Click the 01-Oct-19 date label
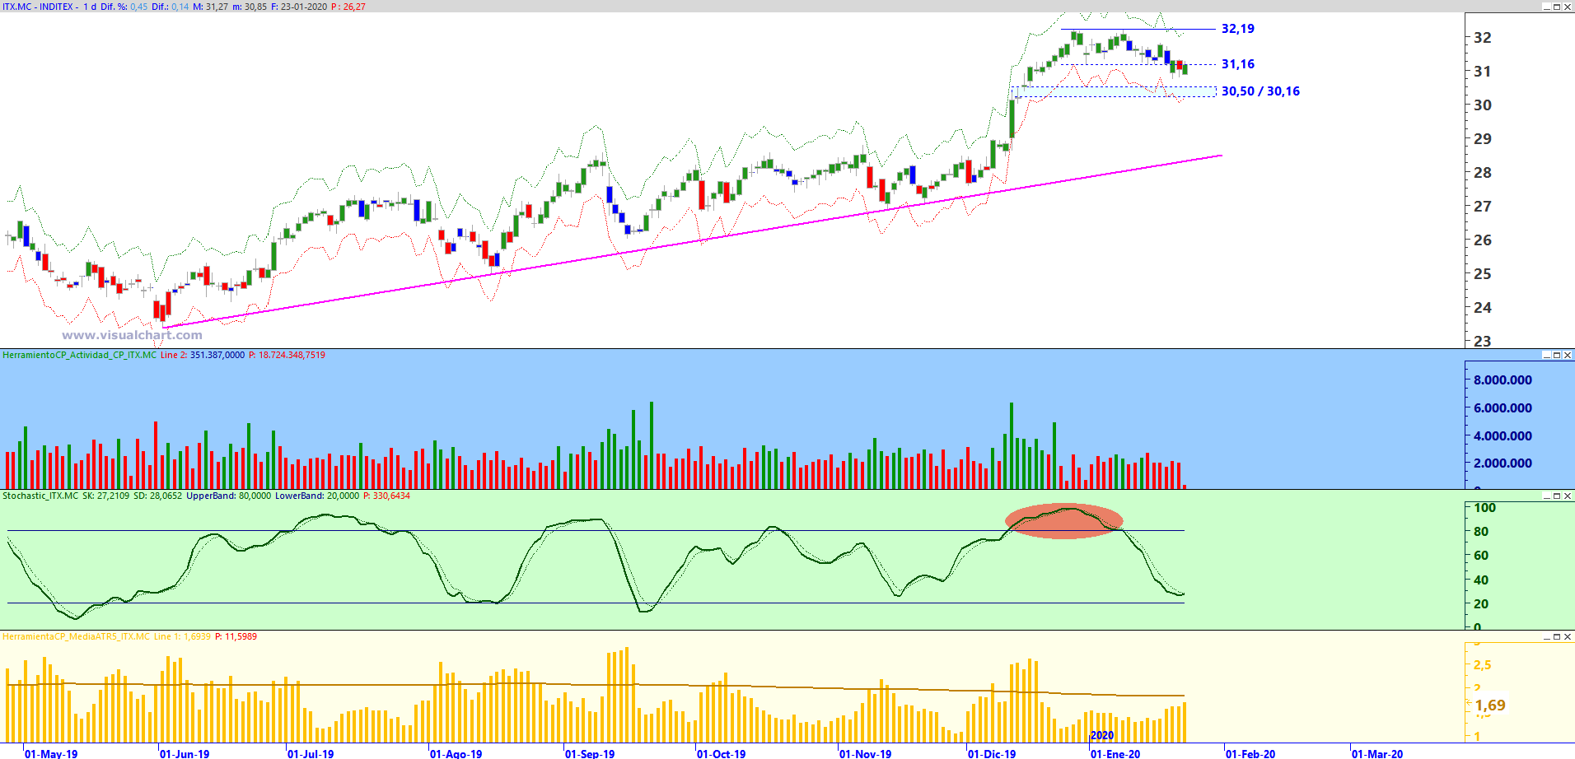 [721, 753]
